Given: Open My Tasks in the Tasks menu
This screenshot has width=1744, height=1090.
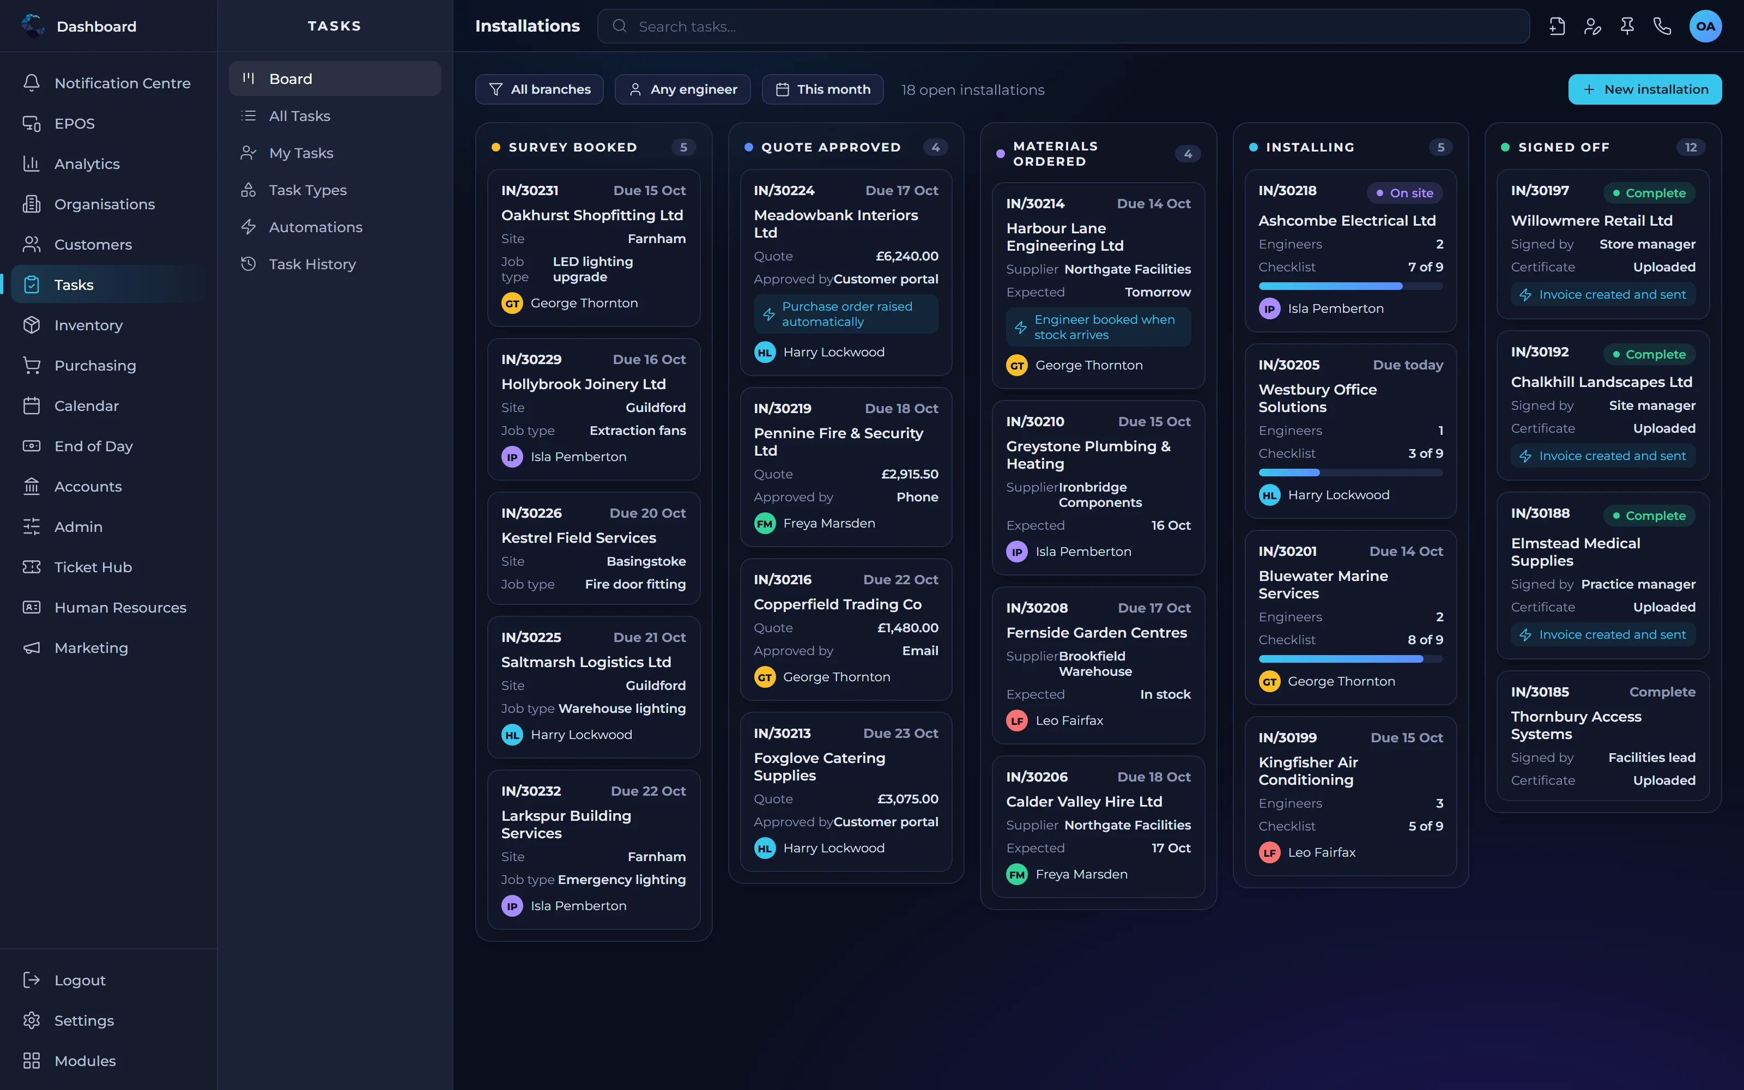Looking at the screenshot, I should coord(335,153).
